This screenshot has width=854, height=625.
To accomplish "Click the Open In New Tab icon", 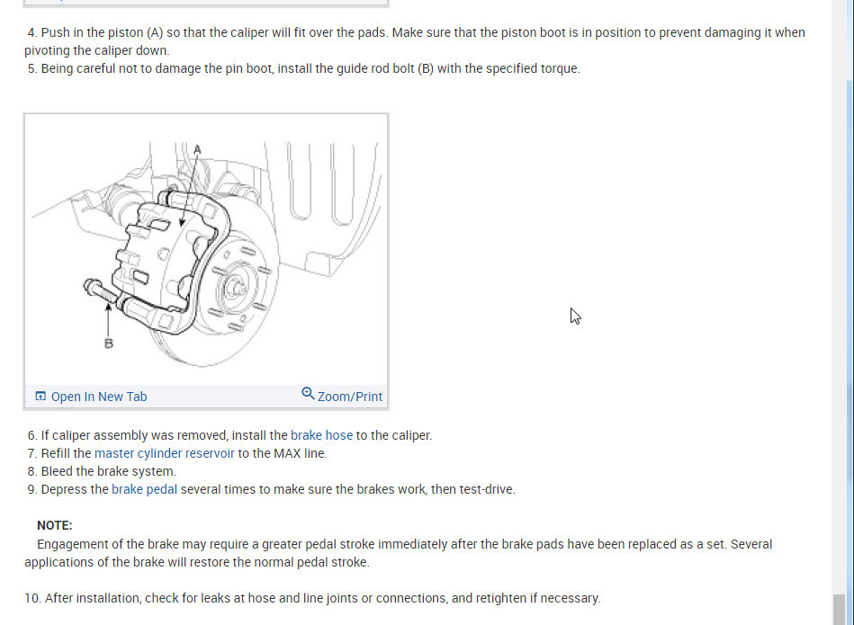I will [40, 396].
